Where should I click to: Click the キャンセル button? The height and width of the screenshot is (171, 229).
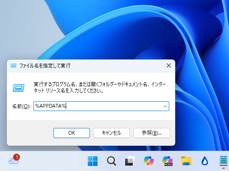(x=112, y=133)
